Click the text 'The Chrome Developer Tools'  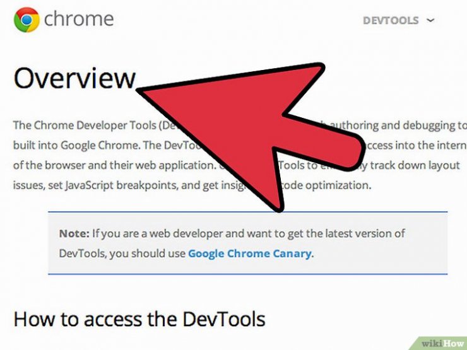click(85, 125)
